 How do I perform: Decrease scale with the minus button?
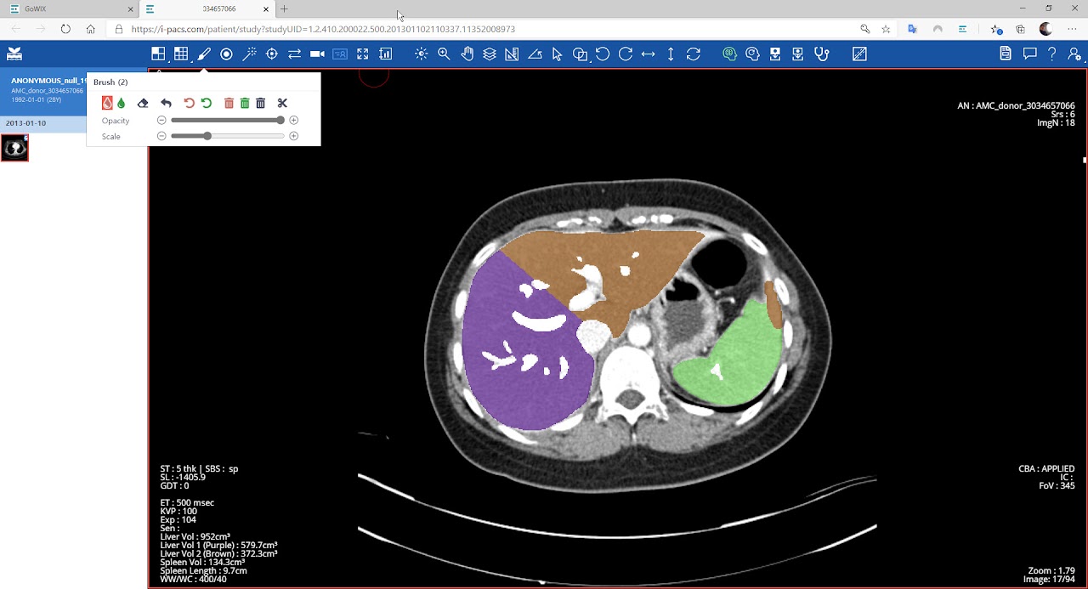pyautogui.click(x=161, y=136)
